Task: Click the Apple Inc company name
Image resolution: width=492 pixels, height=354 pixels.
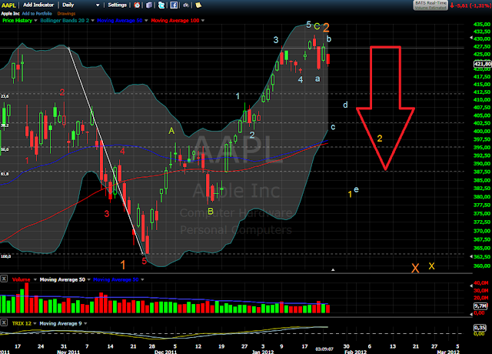Action: coord(10,14)
